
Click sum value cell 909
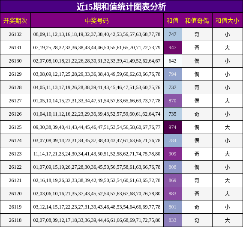pyautogui.click(x=172, y=154)
